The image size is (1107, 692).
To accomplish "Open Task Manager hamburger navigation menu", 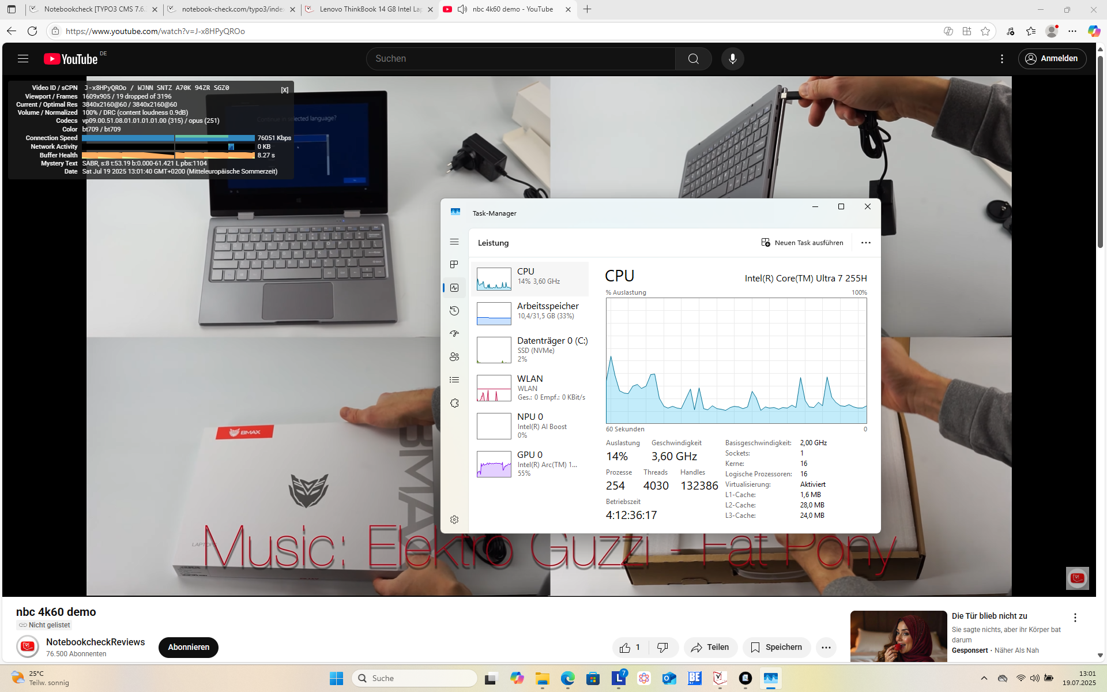I will point(454,242).
